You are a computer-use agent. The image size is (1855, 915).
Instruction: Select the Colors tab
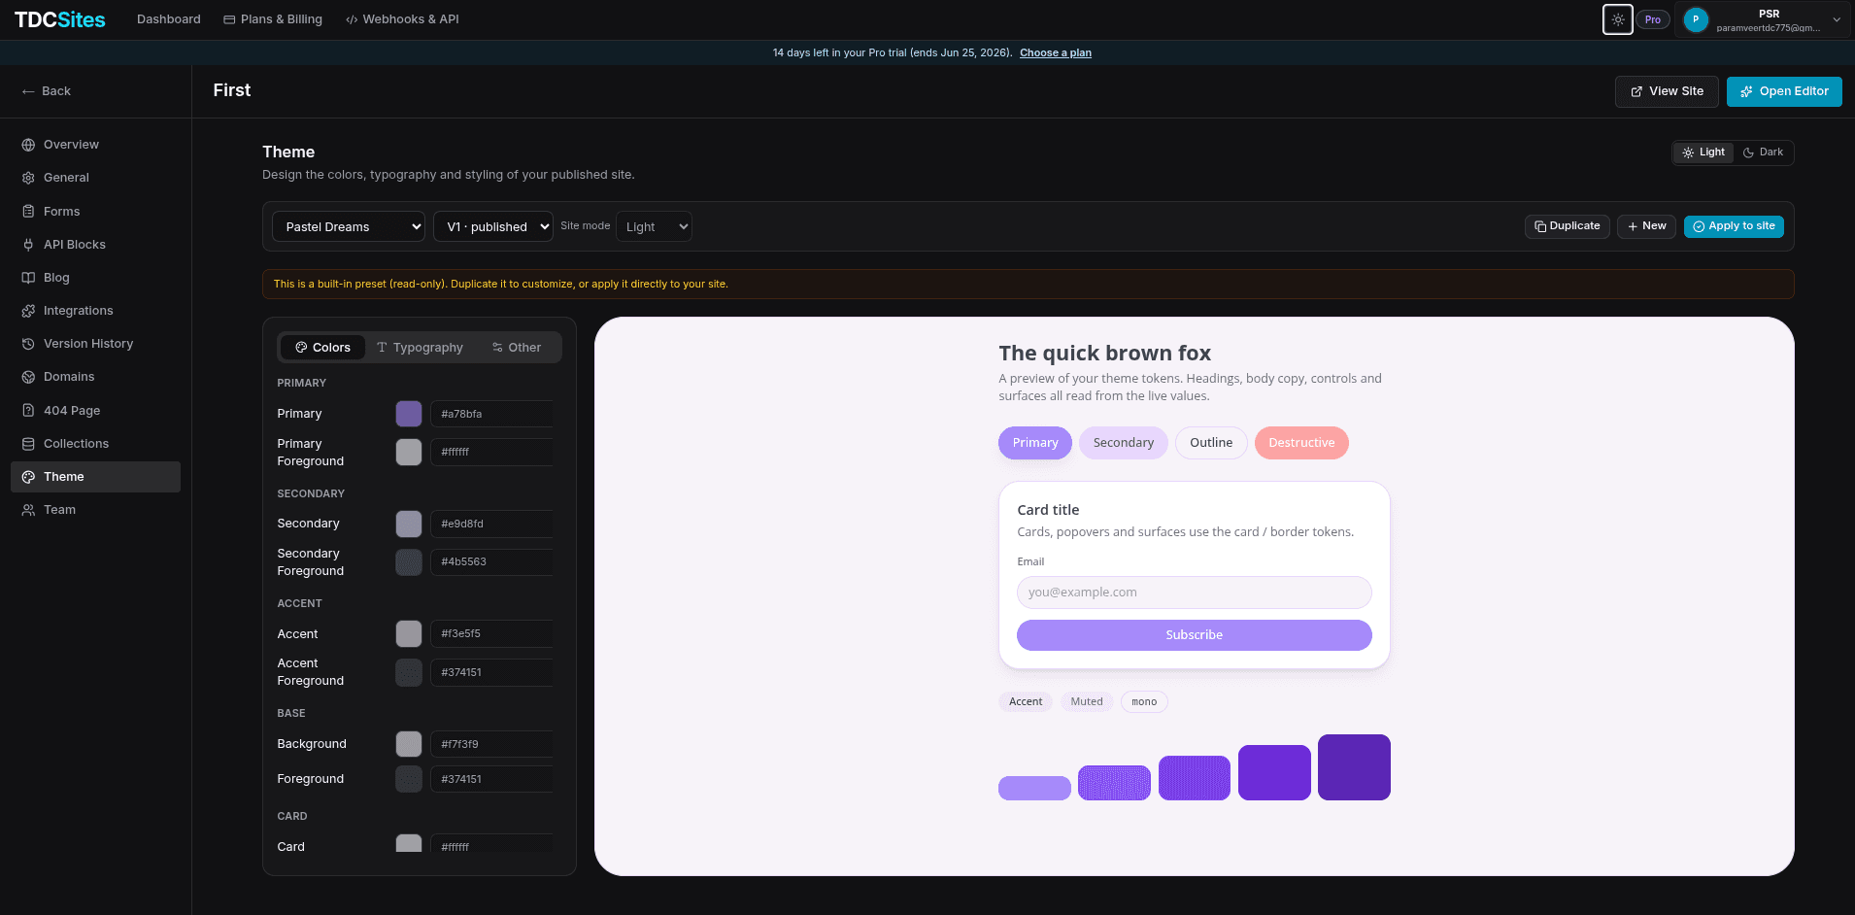tap(322, 348)
